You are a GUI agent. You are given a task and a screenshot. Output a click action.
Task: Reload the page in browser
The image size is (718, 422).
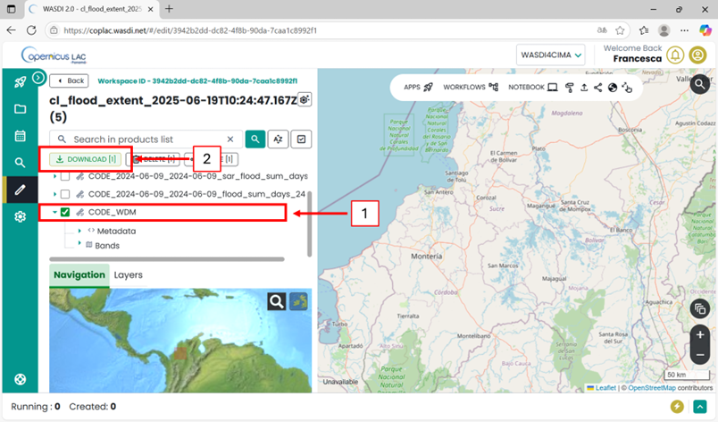(x=31, y=30)
